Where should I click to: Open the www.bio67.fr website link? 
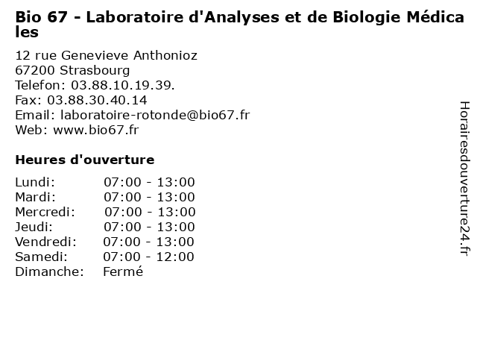[96, 130]
